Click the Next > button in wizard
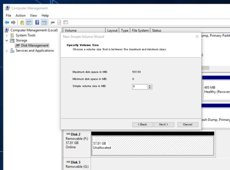 pos(164,125)
